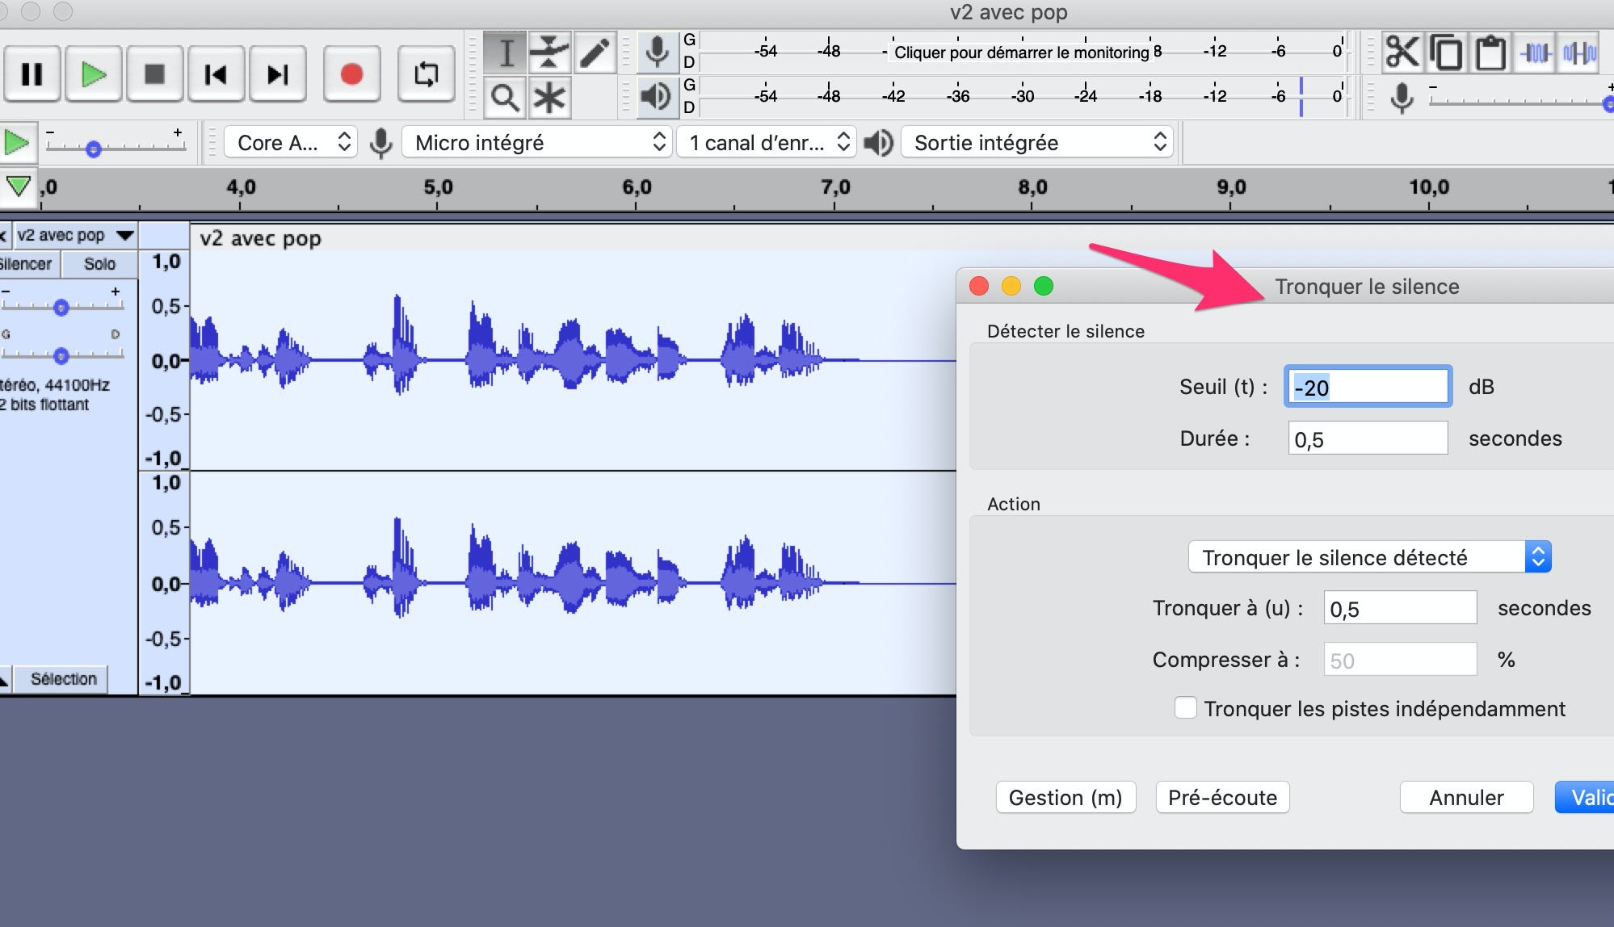Click the 'Compresser à' percent field
1614x927 pixels.
point(1400,660)
